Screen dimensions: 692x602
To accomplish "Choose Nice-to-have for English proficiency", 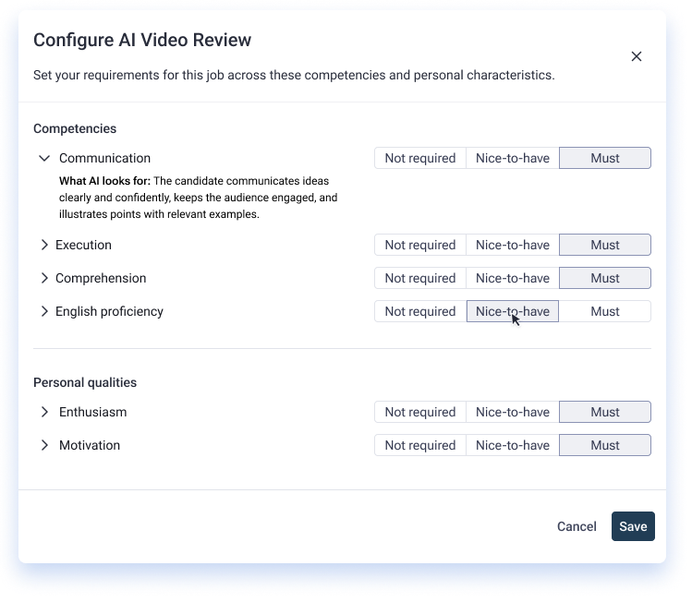I will tap(513, 311).
